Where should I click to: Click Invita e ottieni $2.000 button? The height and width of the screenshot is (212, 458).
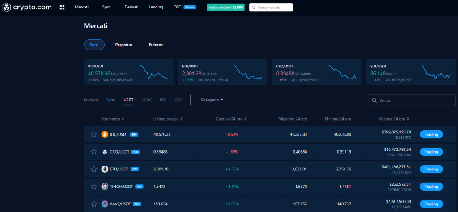coord(225,8)
